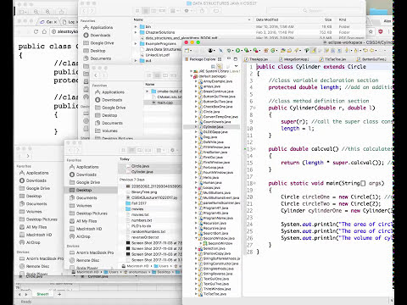Viewport: 407px width, 305px height.
Task: Select Dog.java in Package Explorer
Action: coord(210,137)
